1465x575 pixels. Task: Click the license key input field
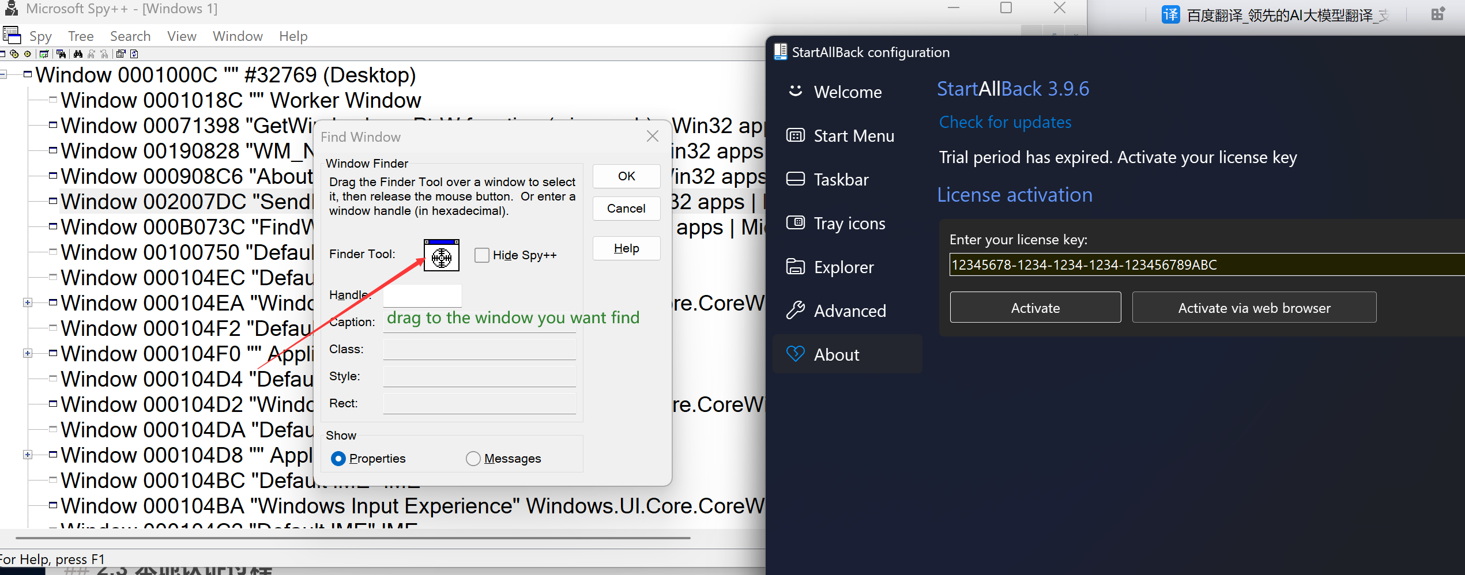[x=1207, y=265]
